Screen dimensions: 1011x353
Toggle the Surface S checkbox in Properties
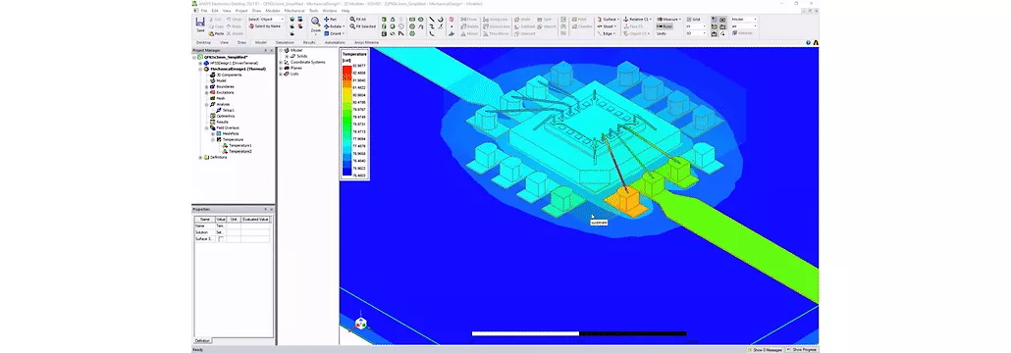pos(221,239)
